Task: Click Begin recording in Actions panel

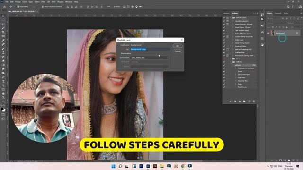Action: tap(235, 101)
